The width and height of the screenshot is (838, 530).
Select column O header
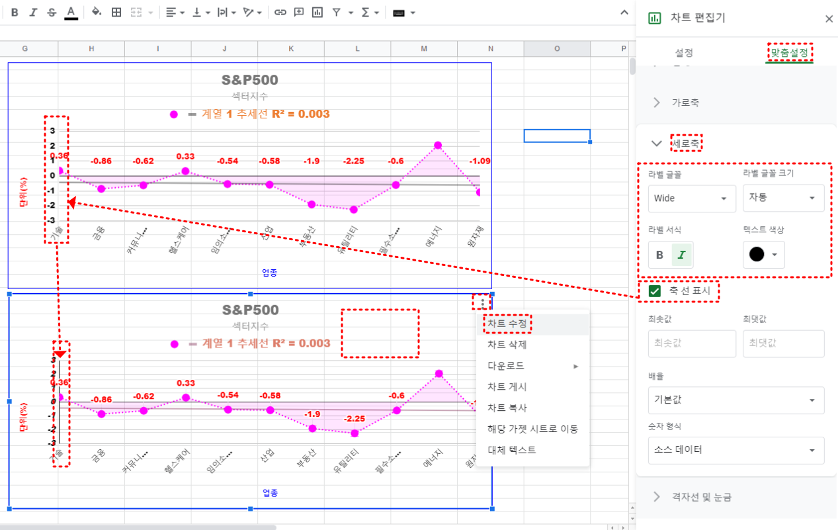tap(557, 48)
